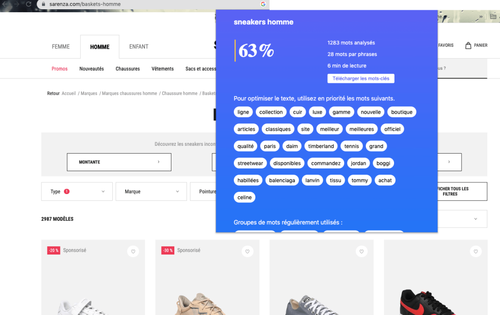Open the Vêtements menu
The width and height of the screenshot is (500, 315).
click(x=163, y=68)
